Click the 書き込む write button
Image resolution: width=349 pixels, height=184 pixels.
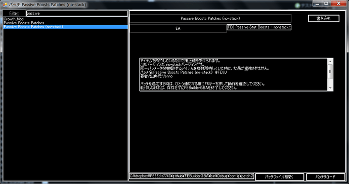[x=324, y=19]
